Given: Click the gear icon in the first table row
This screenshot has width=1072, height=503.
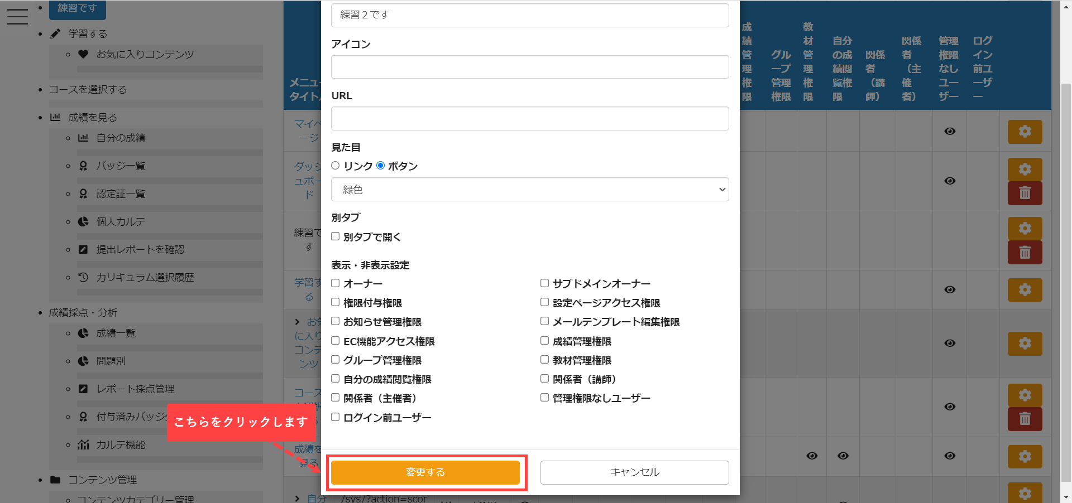Looking at the screenshot, I should (1025, 132).
